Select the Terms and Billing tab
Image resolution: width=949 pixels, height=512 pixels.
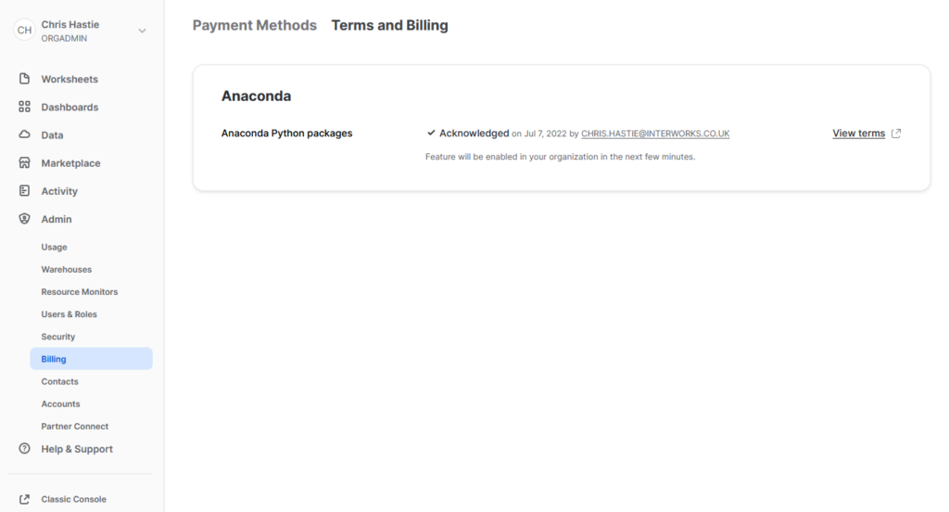[389, 26]
